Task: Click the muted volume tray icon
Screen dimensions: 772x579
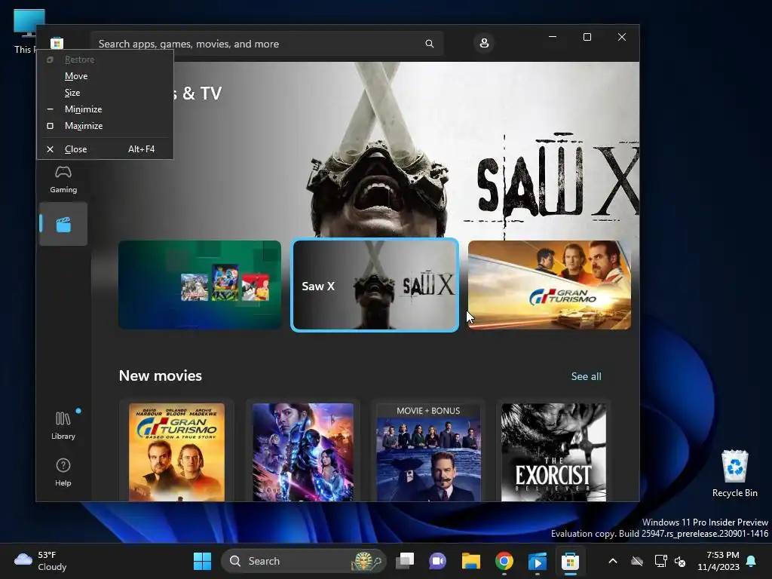Action: (680, 561)
